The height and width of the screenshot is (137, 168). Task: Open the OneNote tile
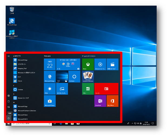click(x=100, y=101)
